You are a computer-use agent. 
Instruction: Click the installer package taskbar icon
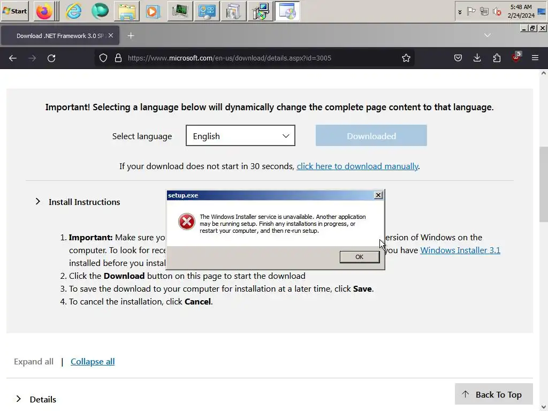(x=260, y=11)
